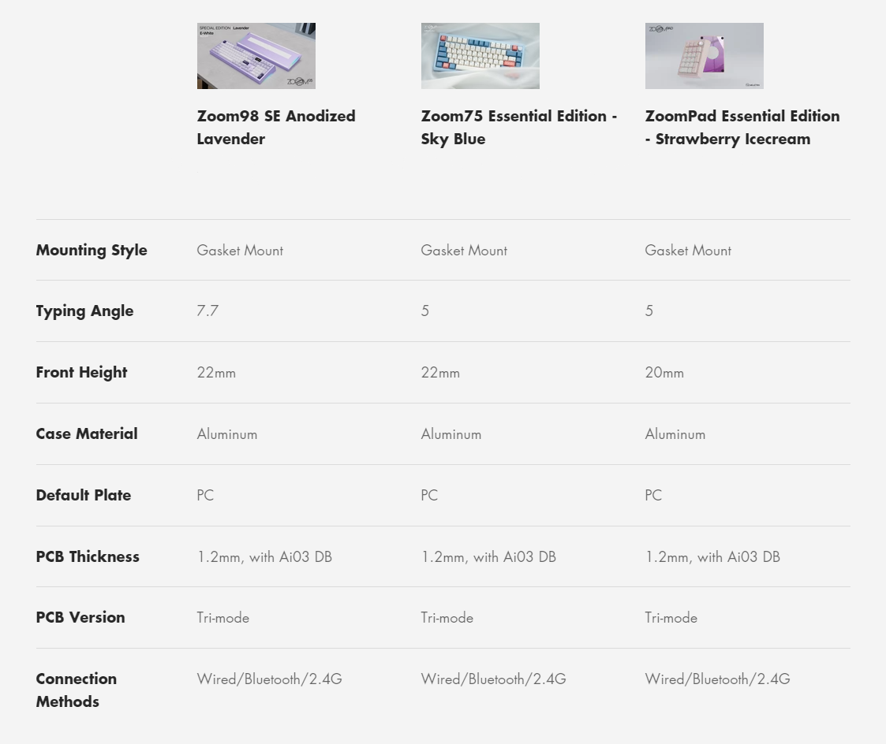886x744 pixels.
Task: Select the Typing Angle row label
Action: point(84,311)
